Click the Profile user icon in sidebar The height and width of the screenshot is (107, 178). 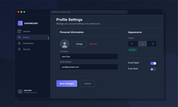tap(19, 37)
